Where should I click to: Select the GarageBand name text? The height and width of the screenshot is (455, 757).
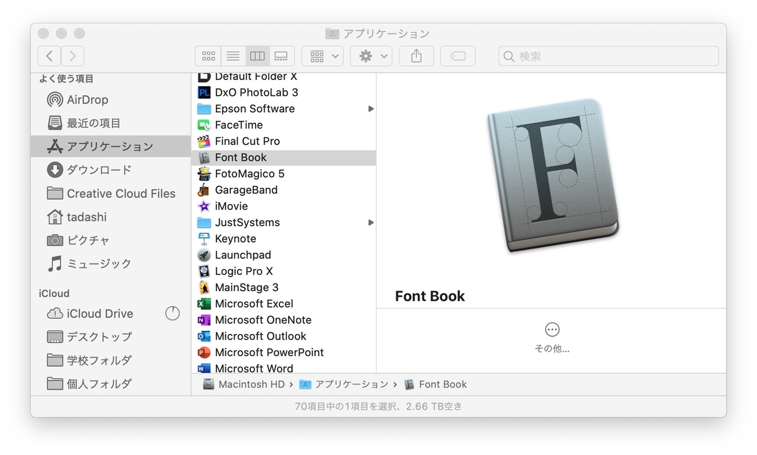(246, 190)
